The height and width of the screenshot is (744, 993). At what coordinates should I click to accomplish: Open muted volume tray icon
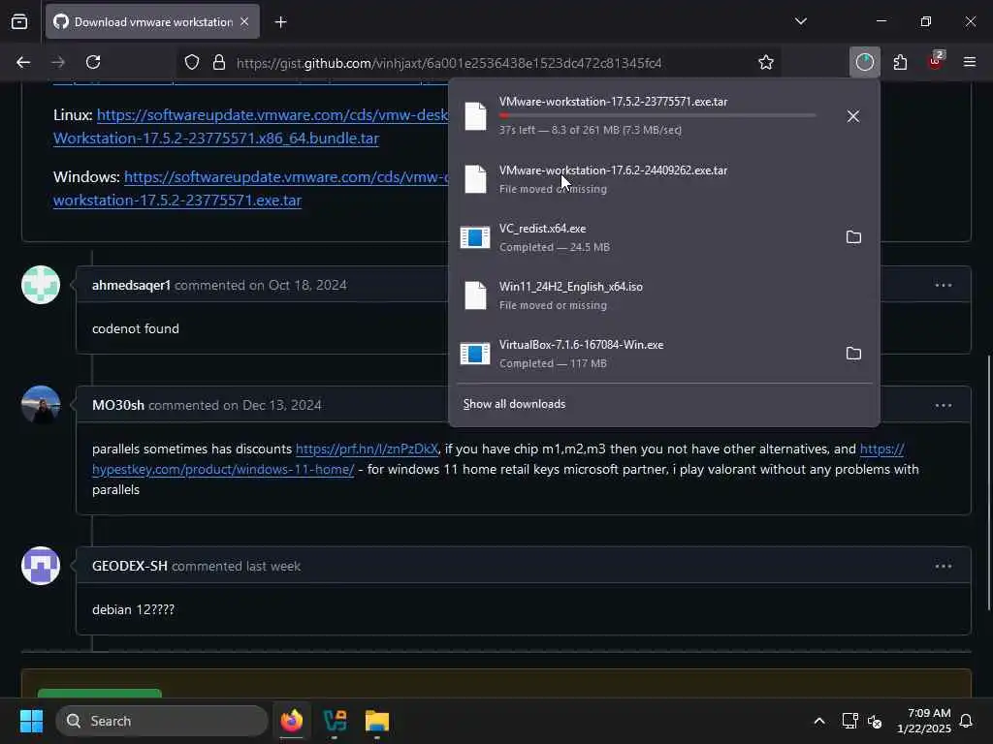pyautogui.click(x=875, y=721)
